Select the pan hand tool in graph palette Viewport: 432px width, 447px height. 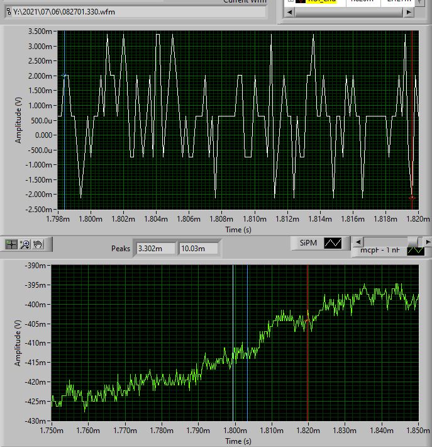pos(38,245)
